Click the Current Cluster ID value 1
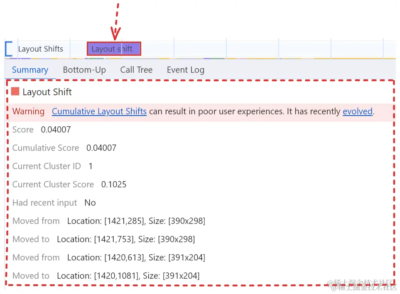Image resolution: width=400 pixels, height=294 pixels. [x=91, y=166]
